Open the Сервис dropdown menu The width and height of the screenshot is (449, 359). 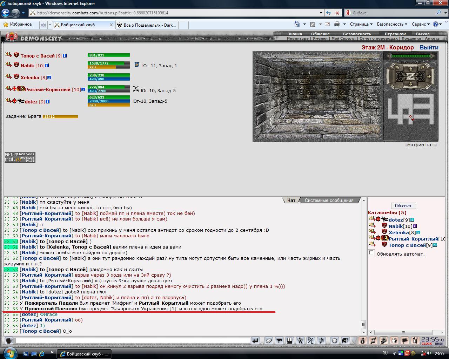point(421,24)
